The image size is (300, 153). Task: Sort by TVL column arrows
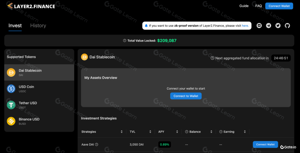click(150, 132)
